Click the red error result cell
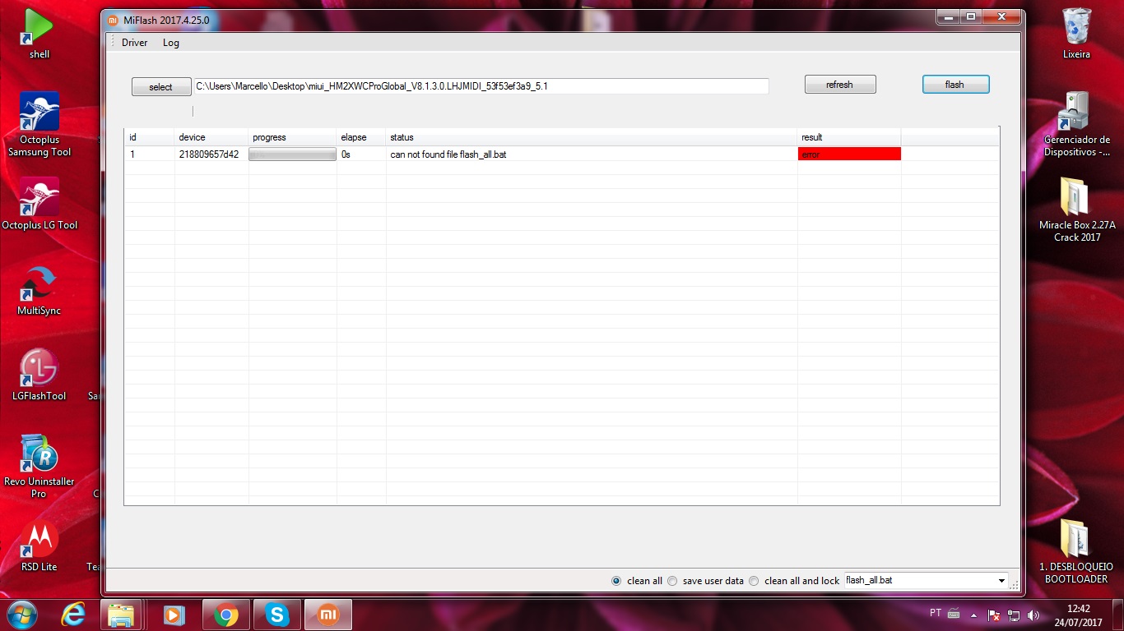The height and width of the screenshot is (631, 1124). (849, 154)
